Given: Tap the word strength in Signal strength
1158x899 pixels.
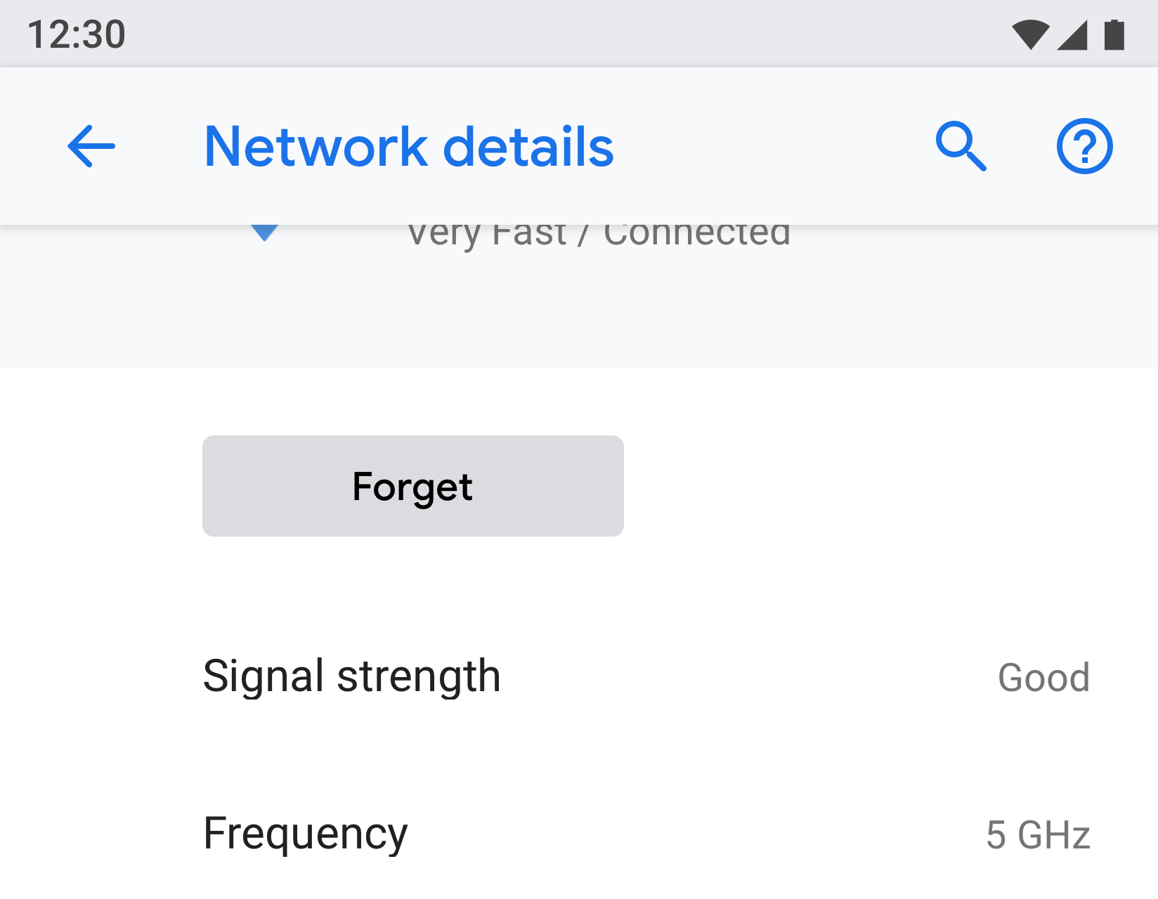Looking at the screenshot, I should [x=419, y=677].
